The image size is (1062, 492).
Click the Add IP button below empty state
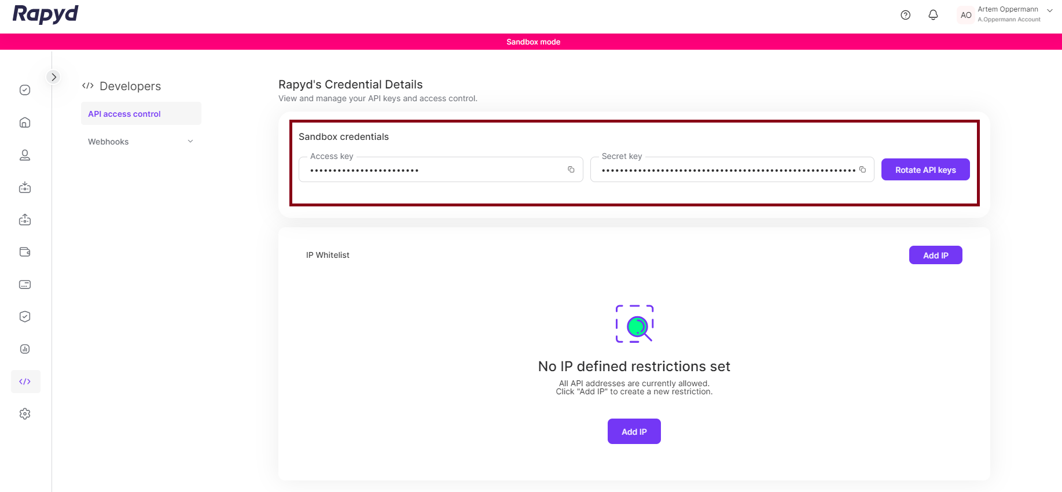(x=634, y=432)
